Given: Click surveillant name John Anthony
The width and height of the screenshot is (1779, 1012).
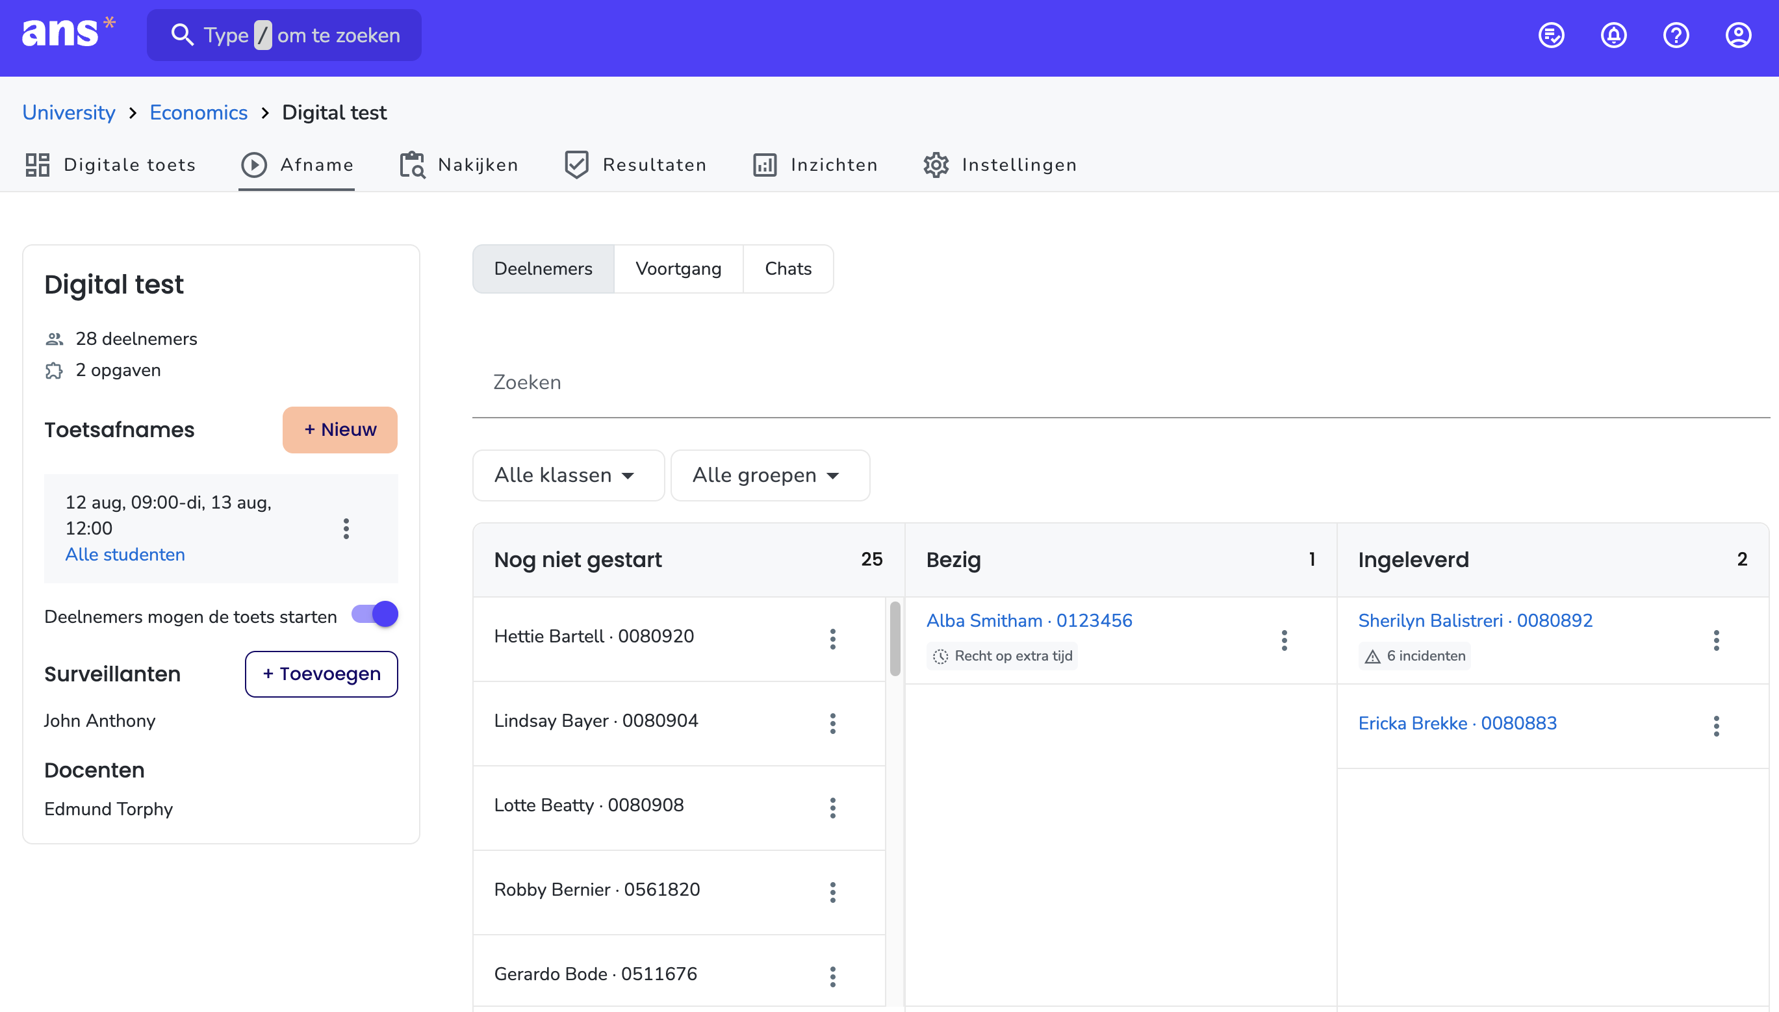Looking at the screenshot, I should [x=99, y=721].
